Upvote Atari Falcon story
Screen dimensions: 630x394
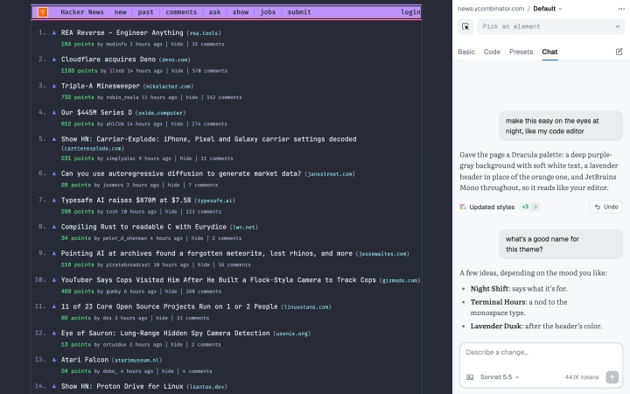(x=54, y=360)
